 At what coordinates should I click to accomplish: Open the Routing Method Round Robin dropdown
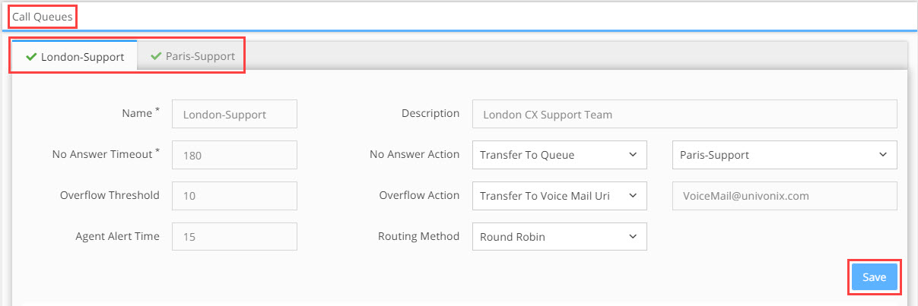(x=559, y=237)
